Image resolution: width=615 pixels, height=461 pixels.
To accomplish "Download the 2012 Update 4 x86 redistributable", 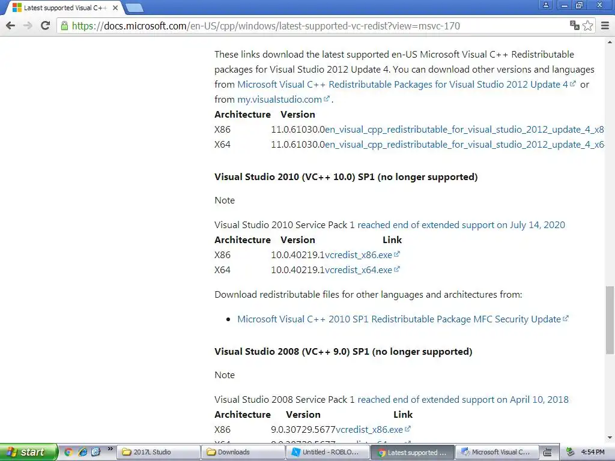I will pos(464,130).
